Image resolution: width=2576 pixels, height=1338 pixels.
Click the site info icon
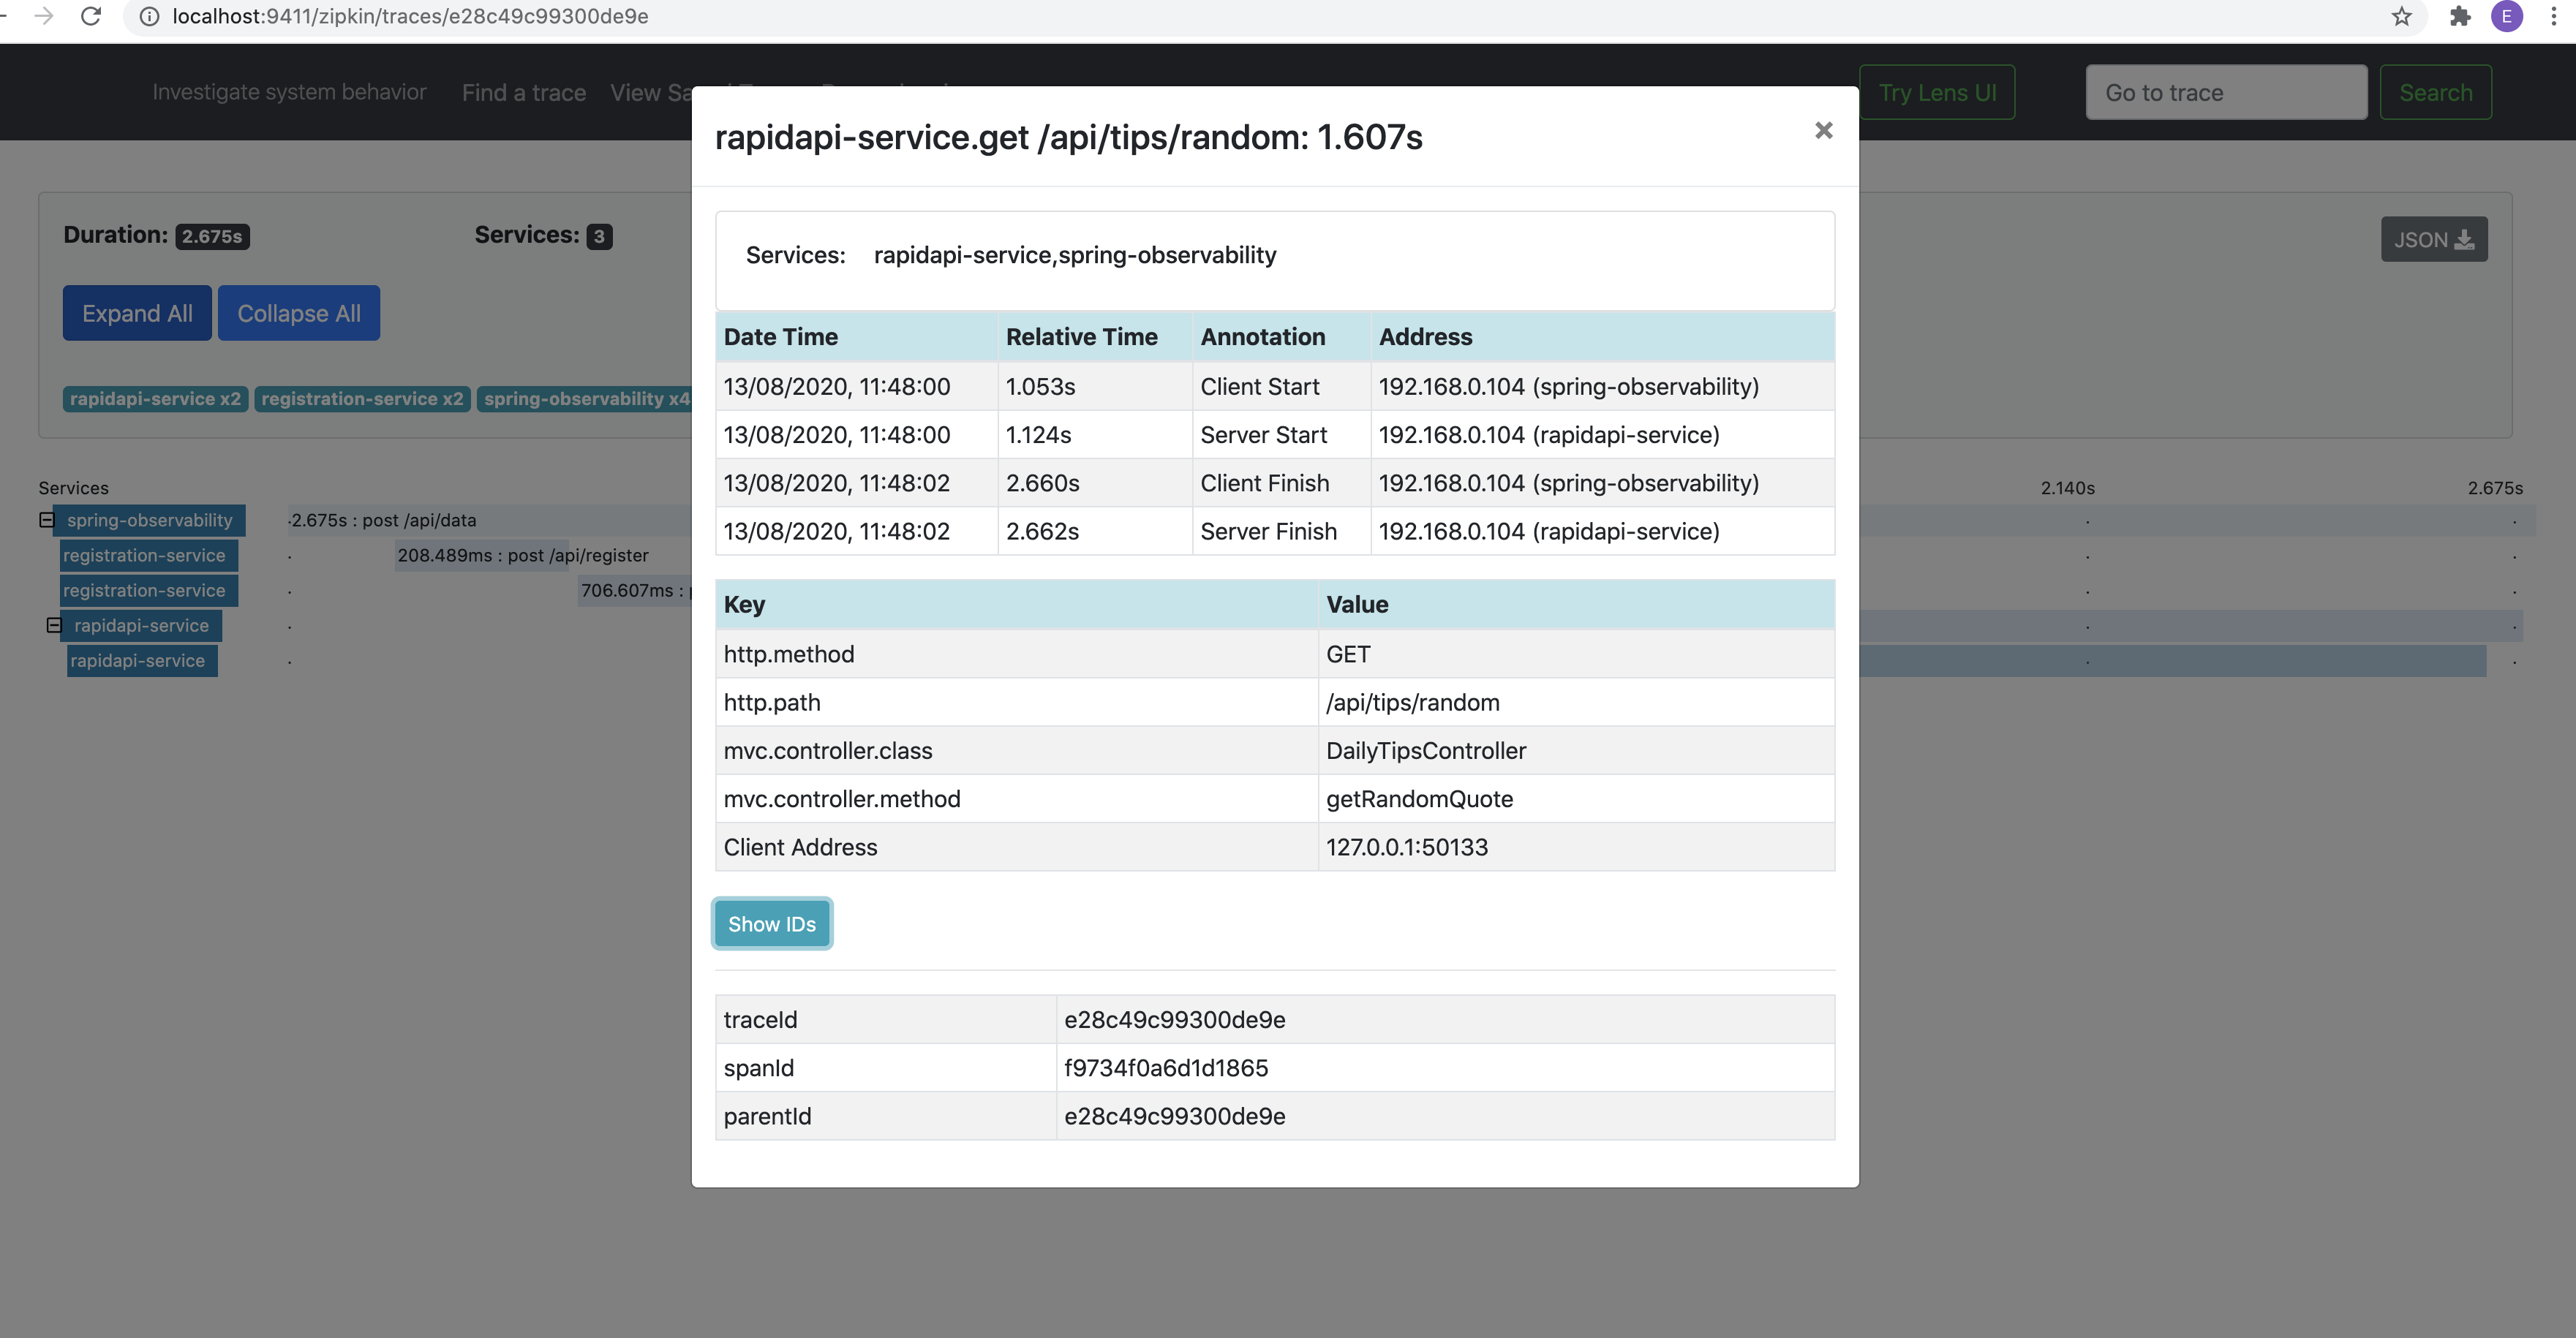[149, 16]
